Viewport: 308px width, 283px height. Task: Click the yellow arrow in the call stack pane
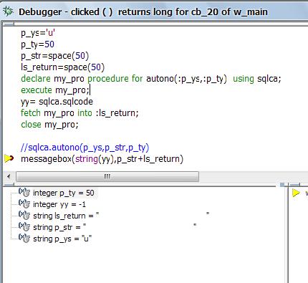296,193
